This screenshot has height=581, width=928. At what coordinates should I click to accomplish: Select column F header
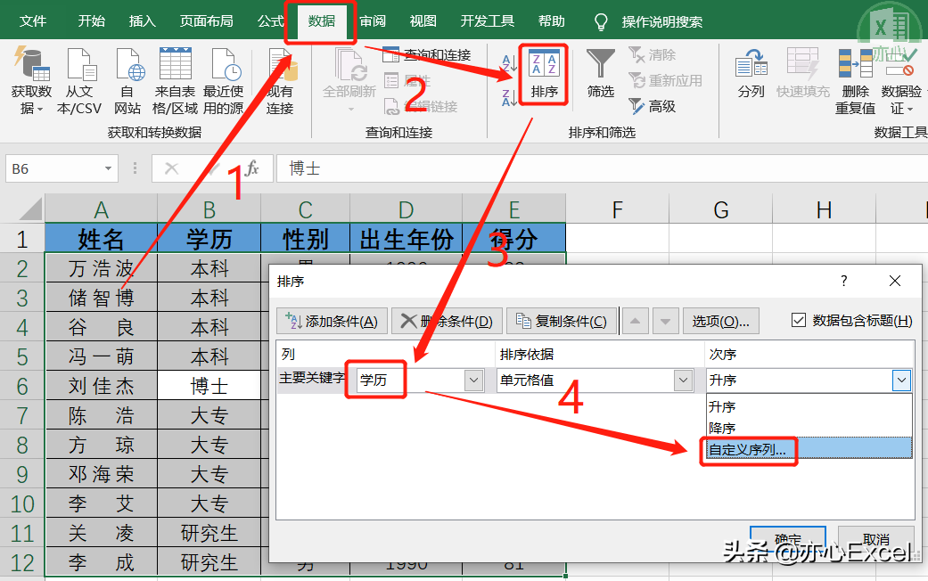point(617,209)
